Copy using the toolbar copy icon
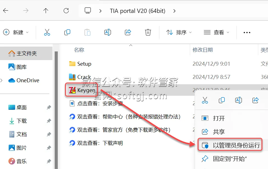This screenshot has width=268, height=169. (x=67, y=32)
